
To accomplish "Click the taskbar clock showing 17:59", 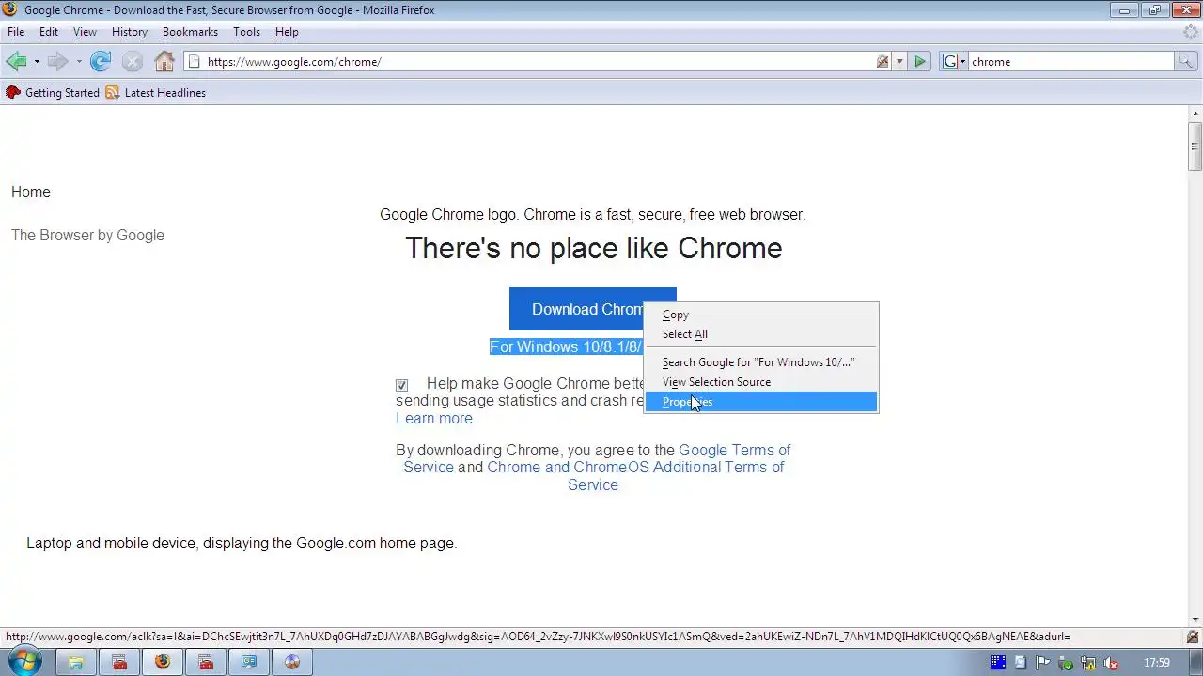I will [1157, 663].
